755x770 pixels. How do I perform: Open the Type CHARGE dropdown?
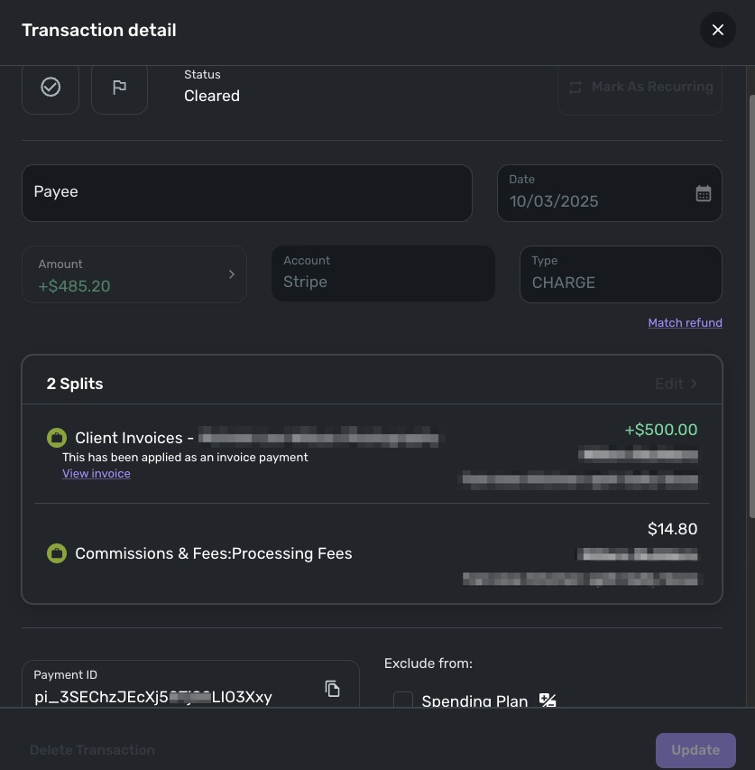[621, 274]
